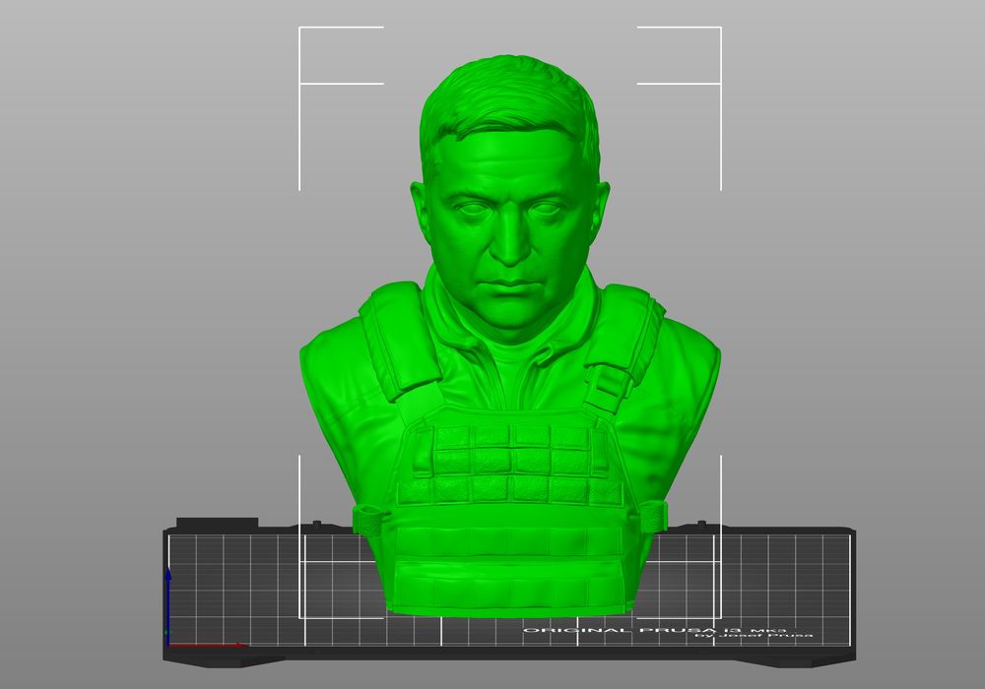This screenshot has width=985, height=689.
Task: Click the top-right corner of the selection box
Action: point(720,29)
